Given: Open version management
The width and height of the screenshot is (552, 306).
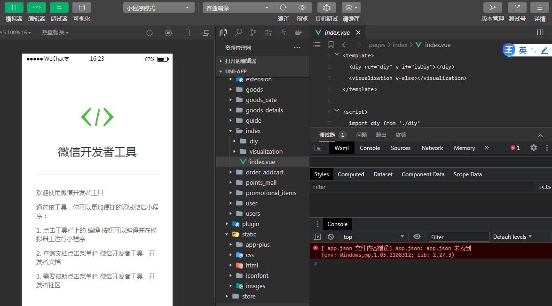Looking at the screenshot, I should click(492, 8).
